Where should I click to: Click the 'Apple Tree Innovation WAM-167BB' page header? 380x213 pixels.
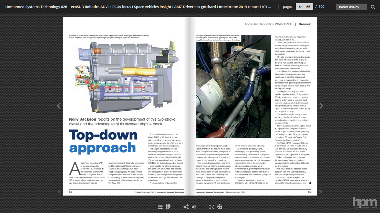268,24
